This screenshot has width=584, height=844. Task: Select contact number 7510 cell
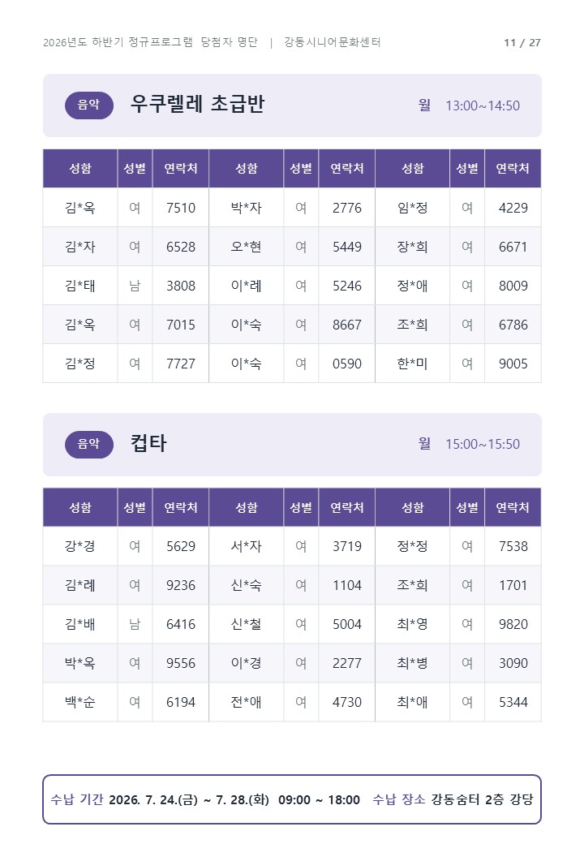tap(181, 208)
